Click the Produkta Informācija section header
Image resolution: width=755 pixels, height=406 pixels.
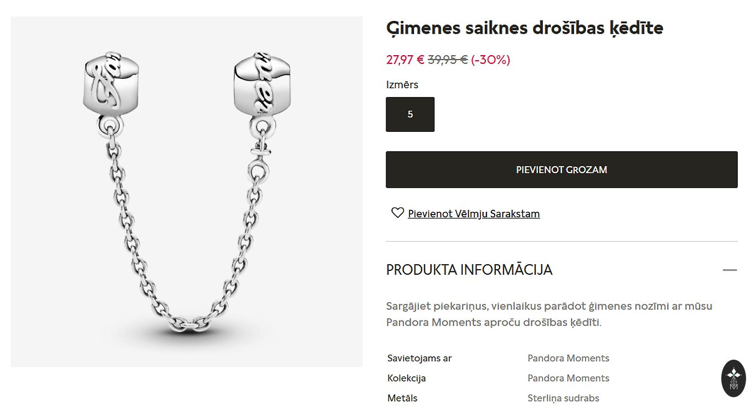[469, 270]
